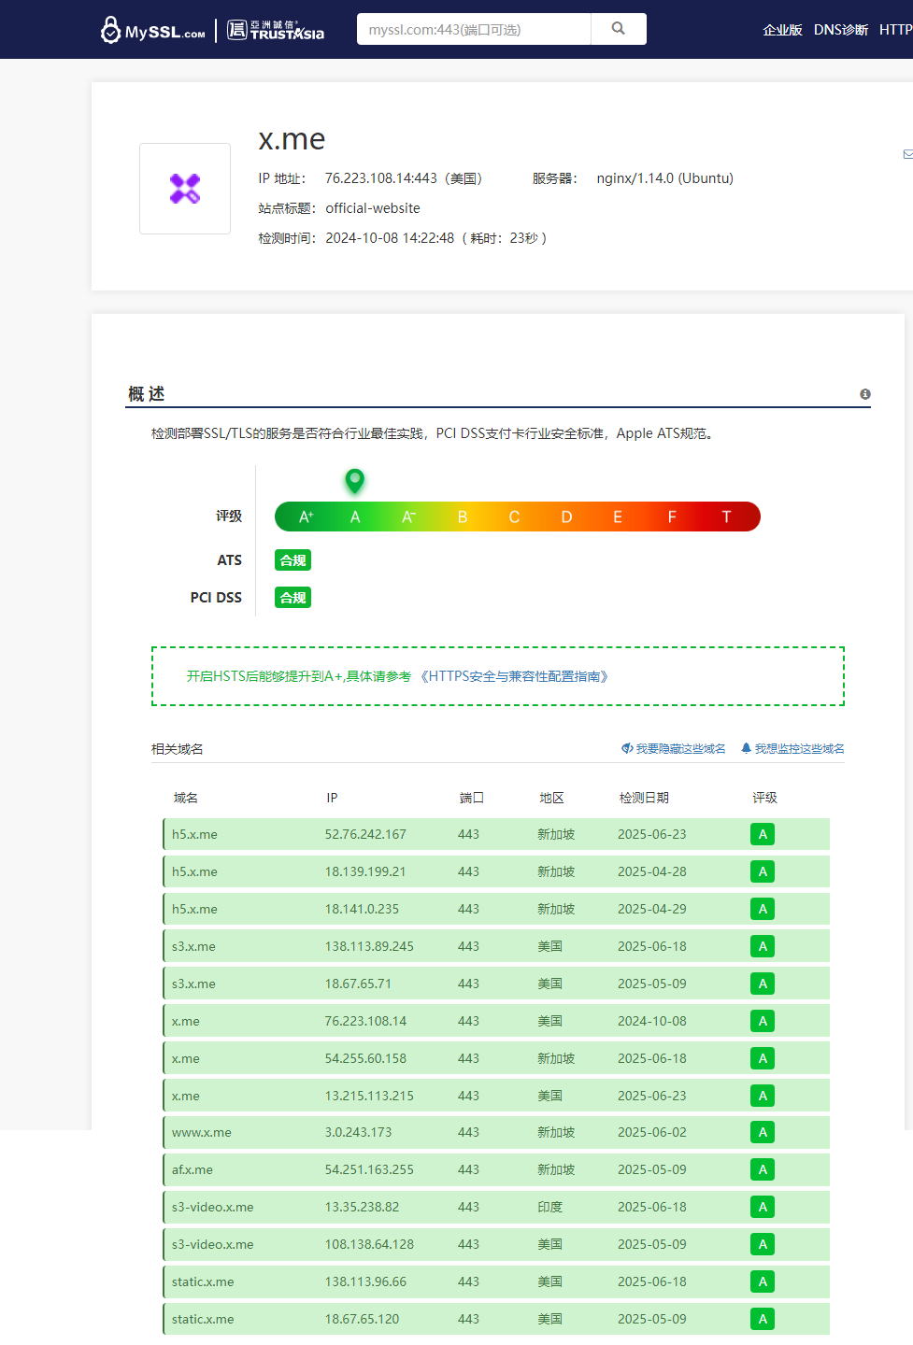Image resolution: width=913 pixels, height=1345 pixels.
Task: Click the green rating pin marker
Action: click(x=355, y=481)
